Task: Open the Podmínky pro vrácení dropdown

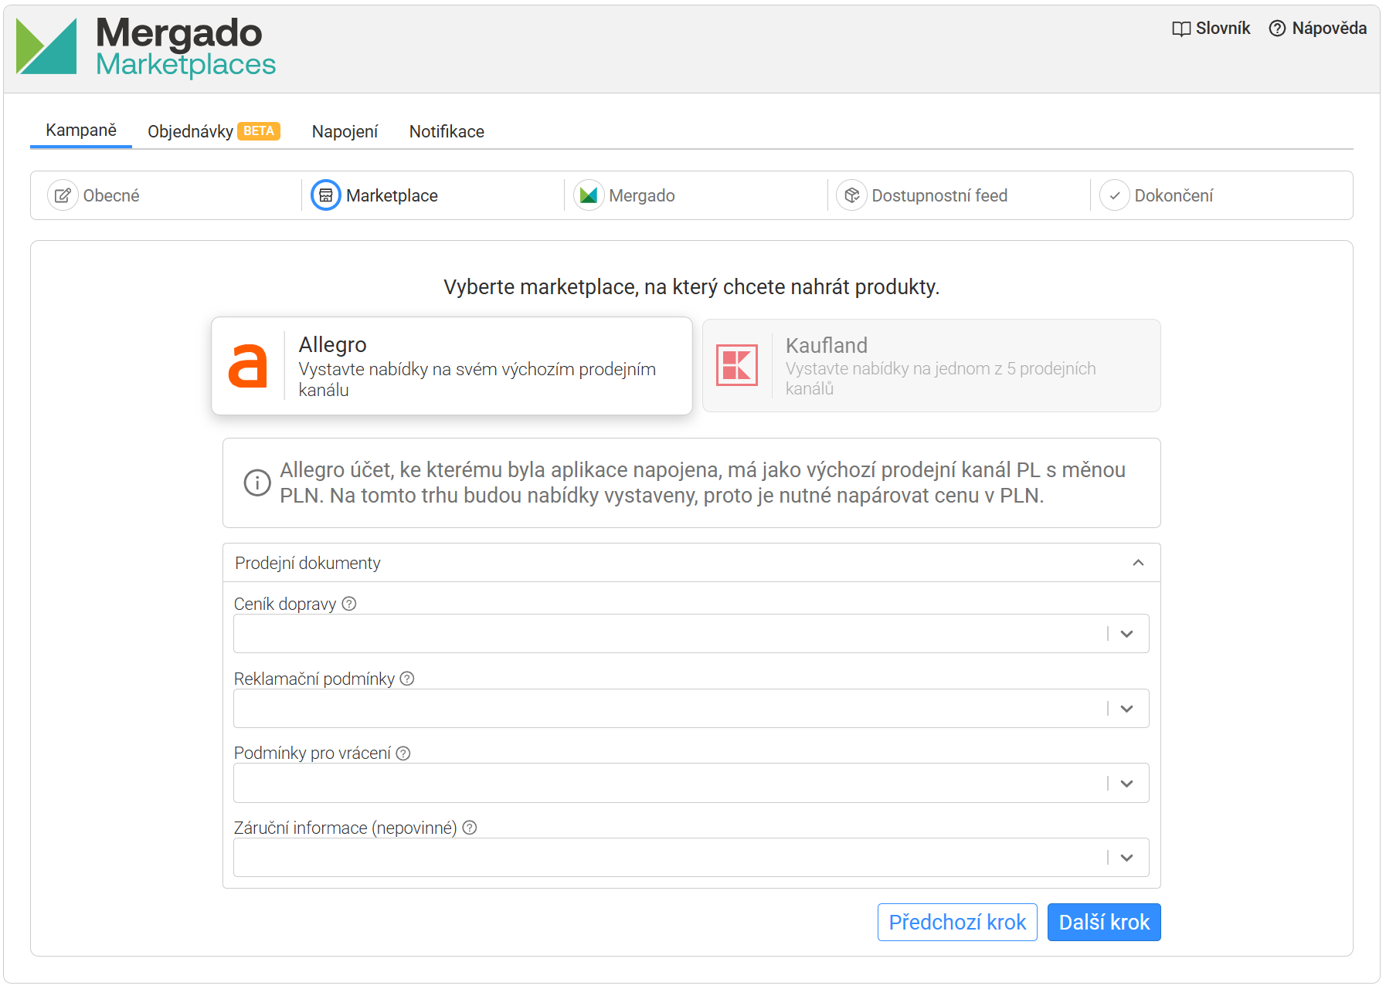Action: pyautogui.click(x=691, y=783)
